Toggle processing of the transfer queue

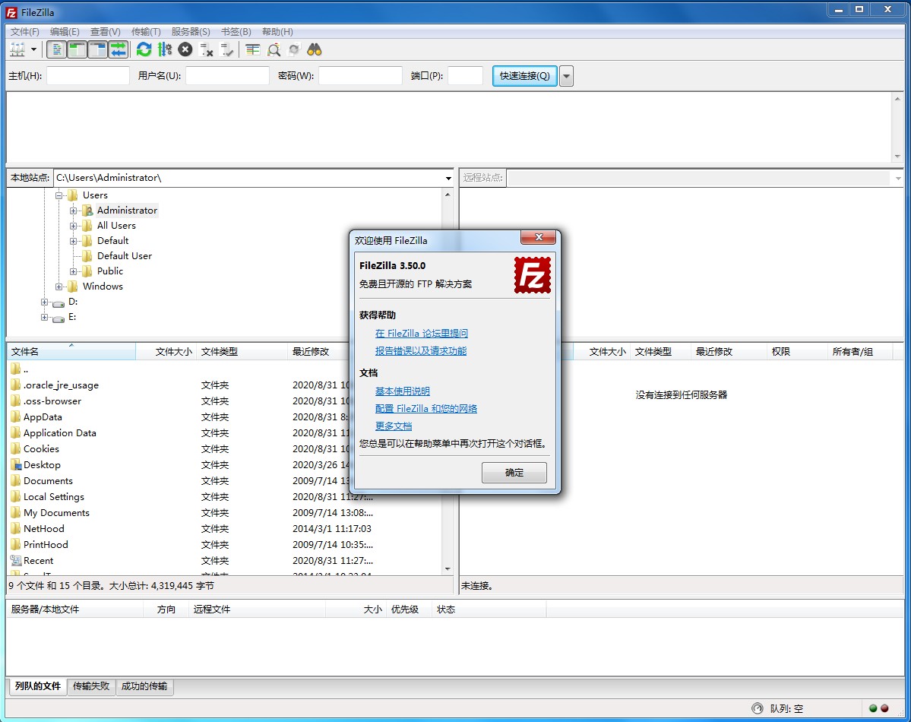[x=165, y=49]
